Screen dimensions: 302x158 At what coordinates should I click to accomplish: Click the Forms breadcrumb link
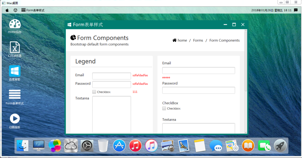click(198, 40)
